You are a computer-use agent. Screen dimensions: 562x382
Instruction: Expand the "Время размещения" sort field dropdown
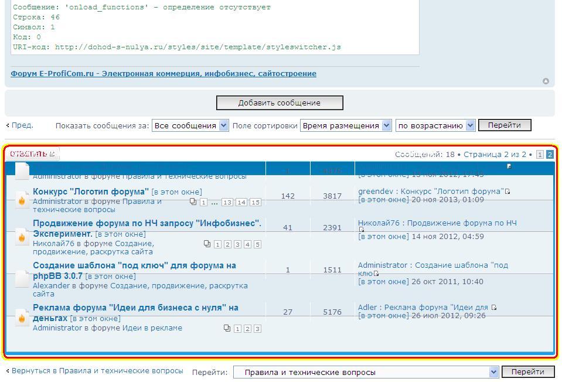(346, 125)
